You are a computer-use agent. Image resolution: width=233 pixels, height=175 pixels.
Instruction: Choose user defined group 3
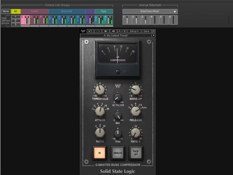(x=16, y=25)
